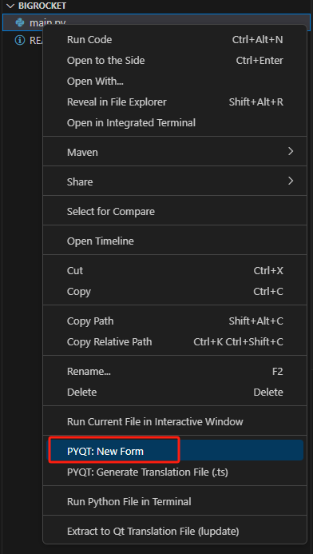The image size is (313, 554).
Task: Choose PYQT: New Form
Action: coord(175,451)
